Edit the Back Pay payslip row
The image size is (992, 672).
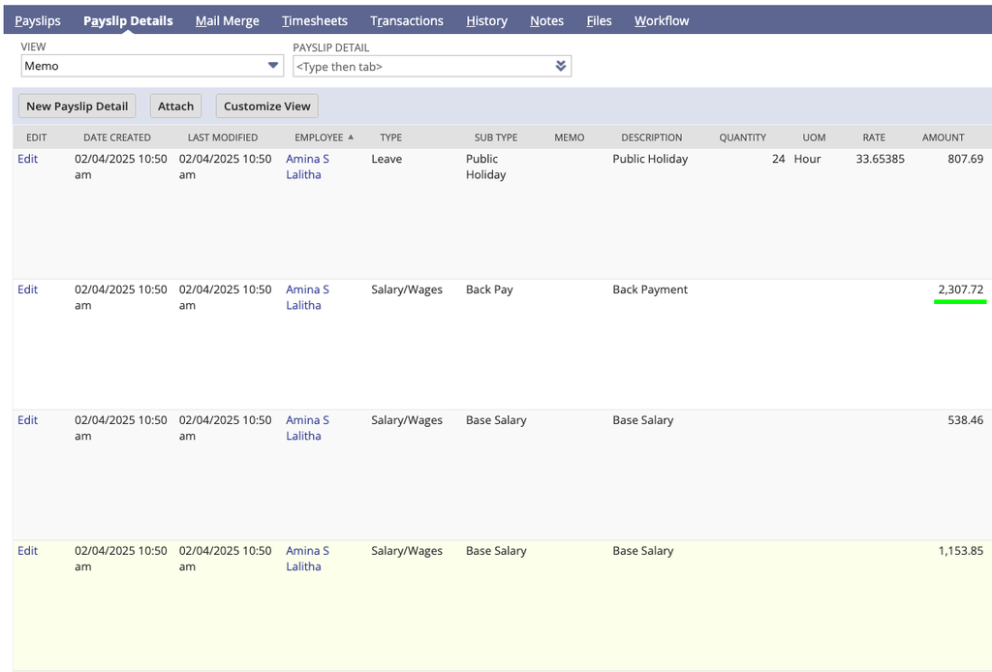(x=27, y=290)
